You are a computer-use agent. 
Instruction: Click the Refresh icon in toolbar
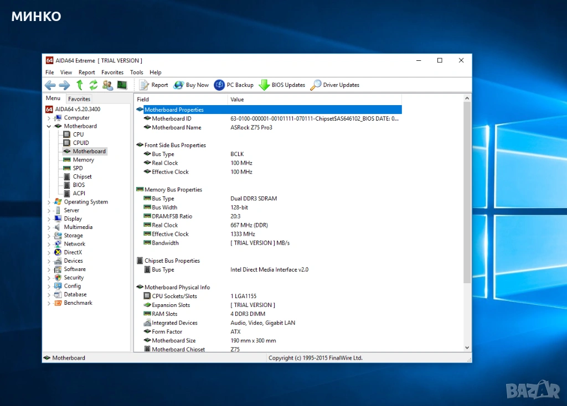pyautogui.click(x=94, y=85)
